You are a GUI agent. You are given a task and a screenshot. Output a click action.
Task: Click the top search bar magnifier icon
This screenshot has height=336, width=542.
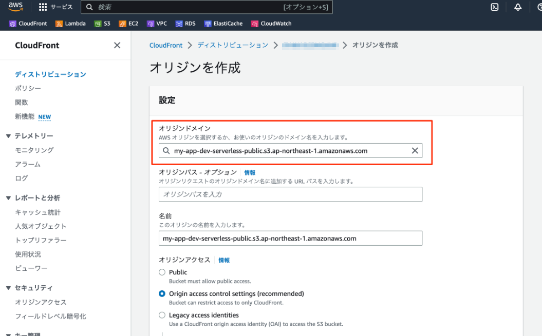click(89, 7)
